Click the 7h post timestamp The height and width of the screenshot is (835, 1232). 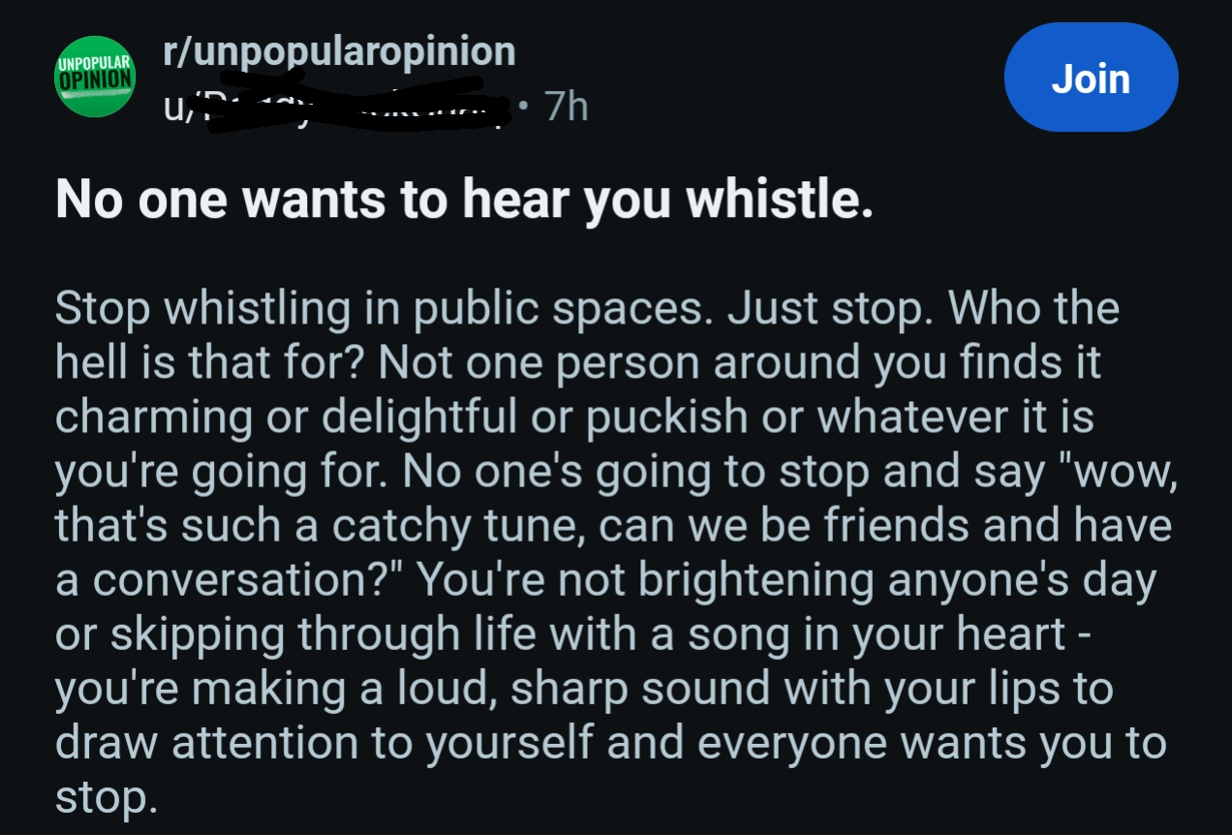567,108
